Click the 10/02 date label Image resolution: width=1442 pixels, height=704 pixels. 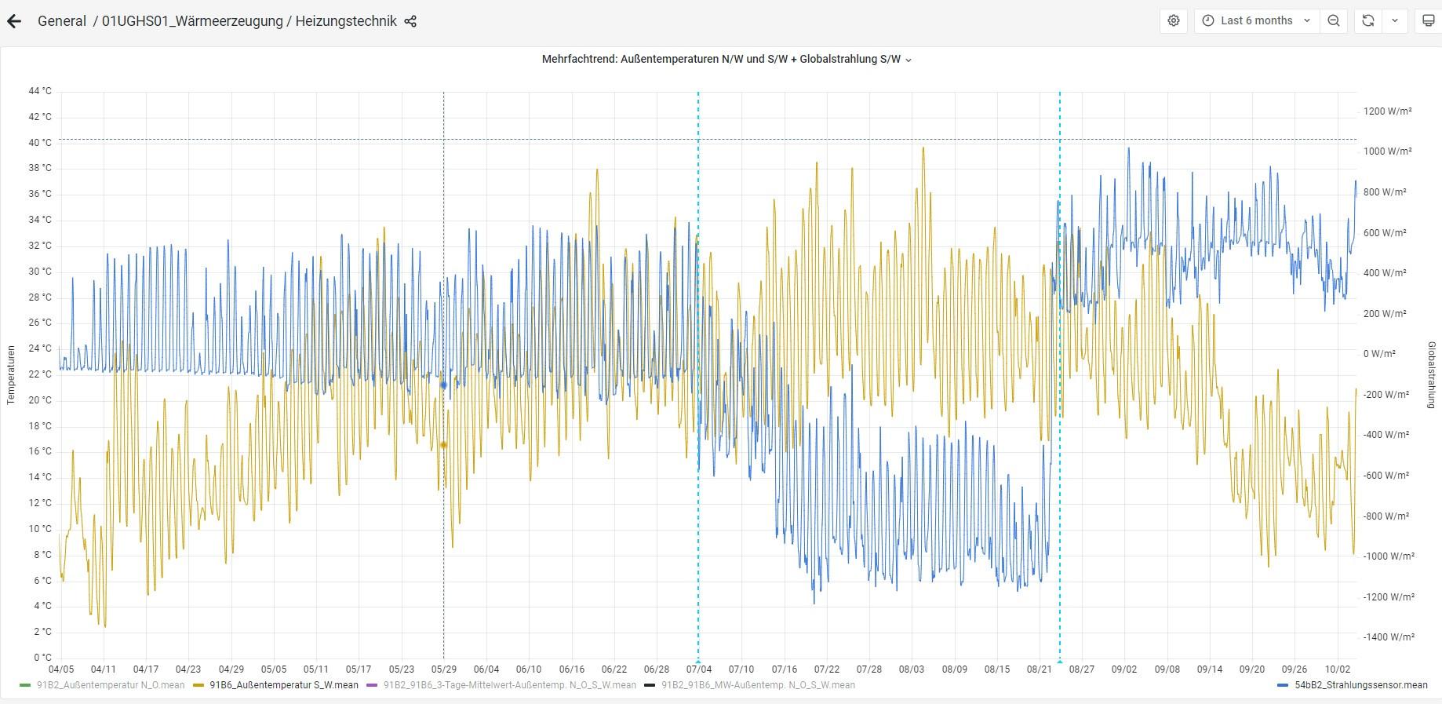[1338, 669]
